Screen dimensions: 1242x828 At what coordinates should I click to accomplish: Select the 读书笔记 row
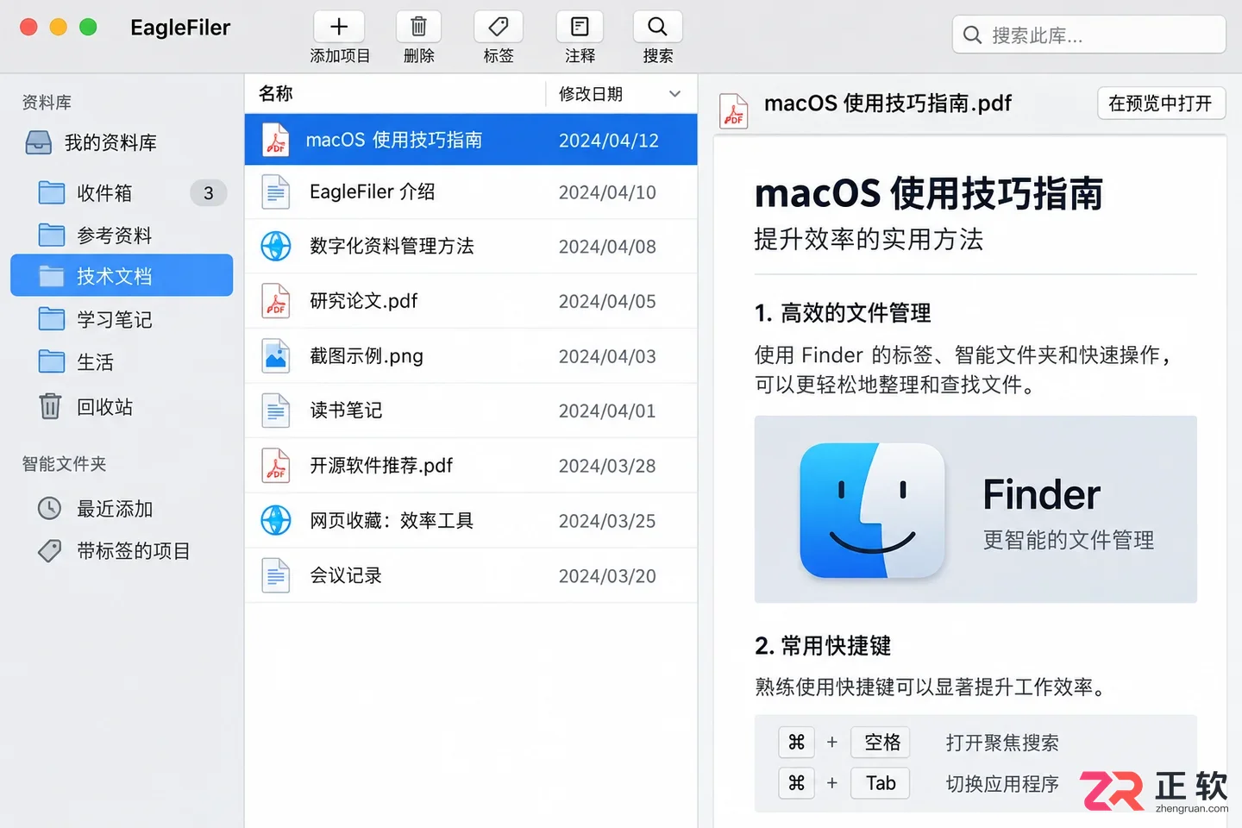(x=471, y=411)
